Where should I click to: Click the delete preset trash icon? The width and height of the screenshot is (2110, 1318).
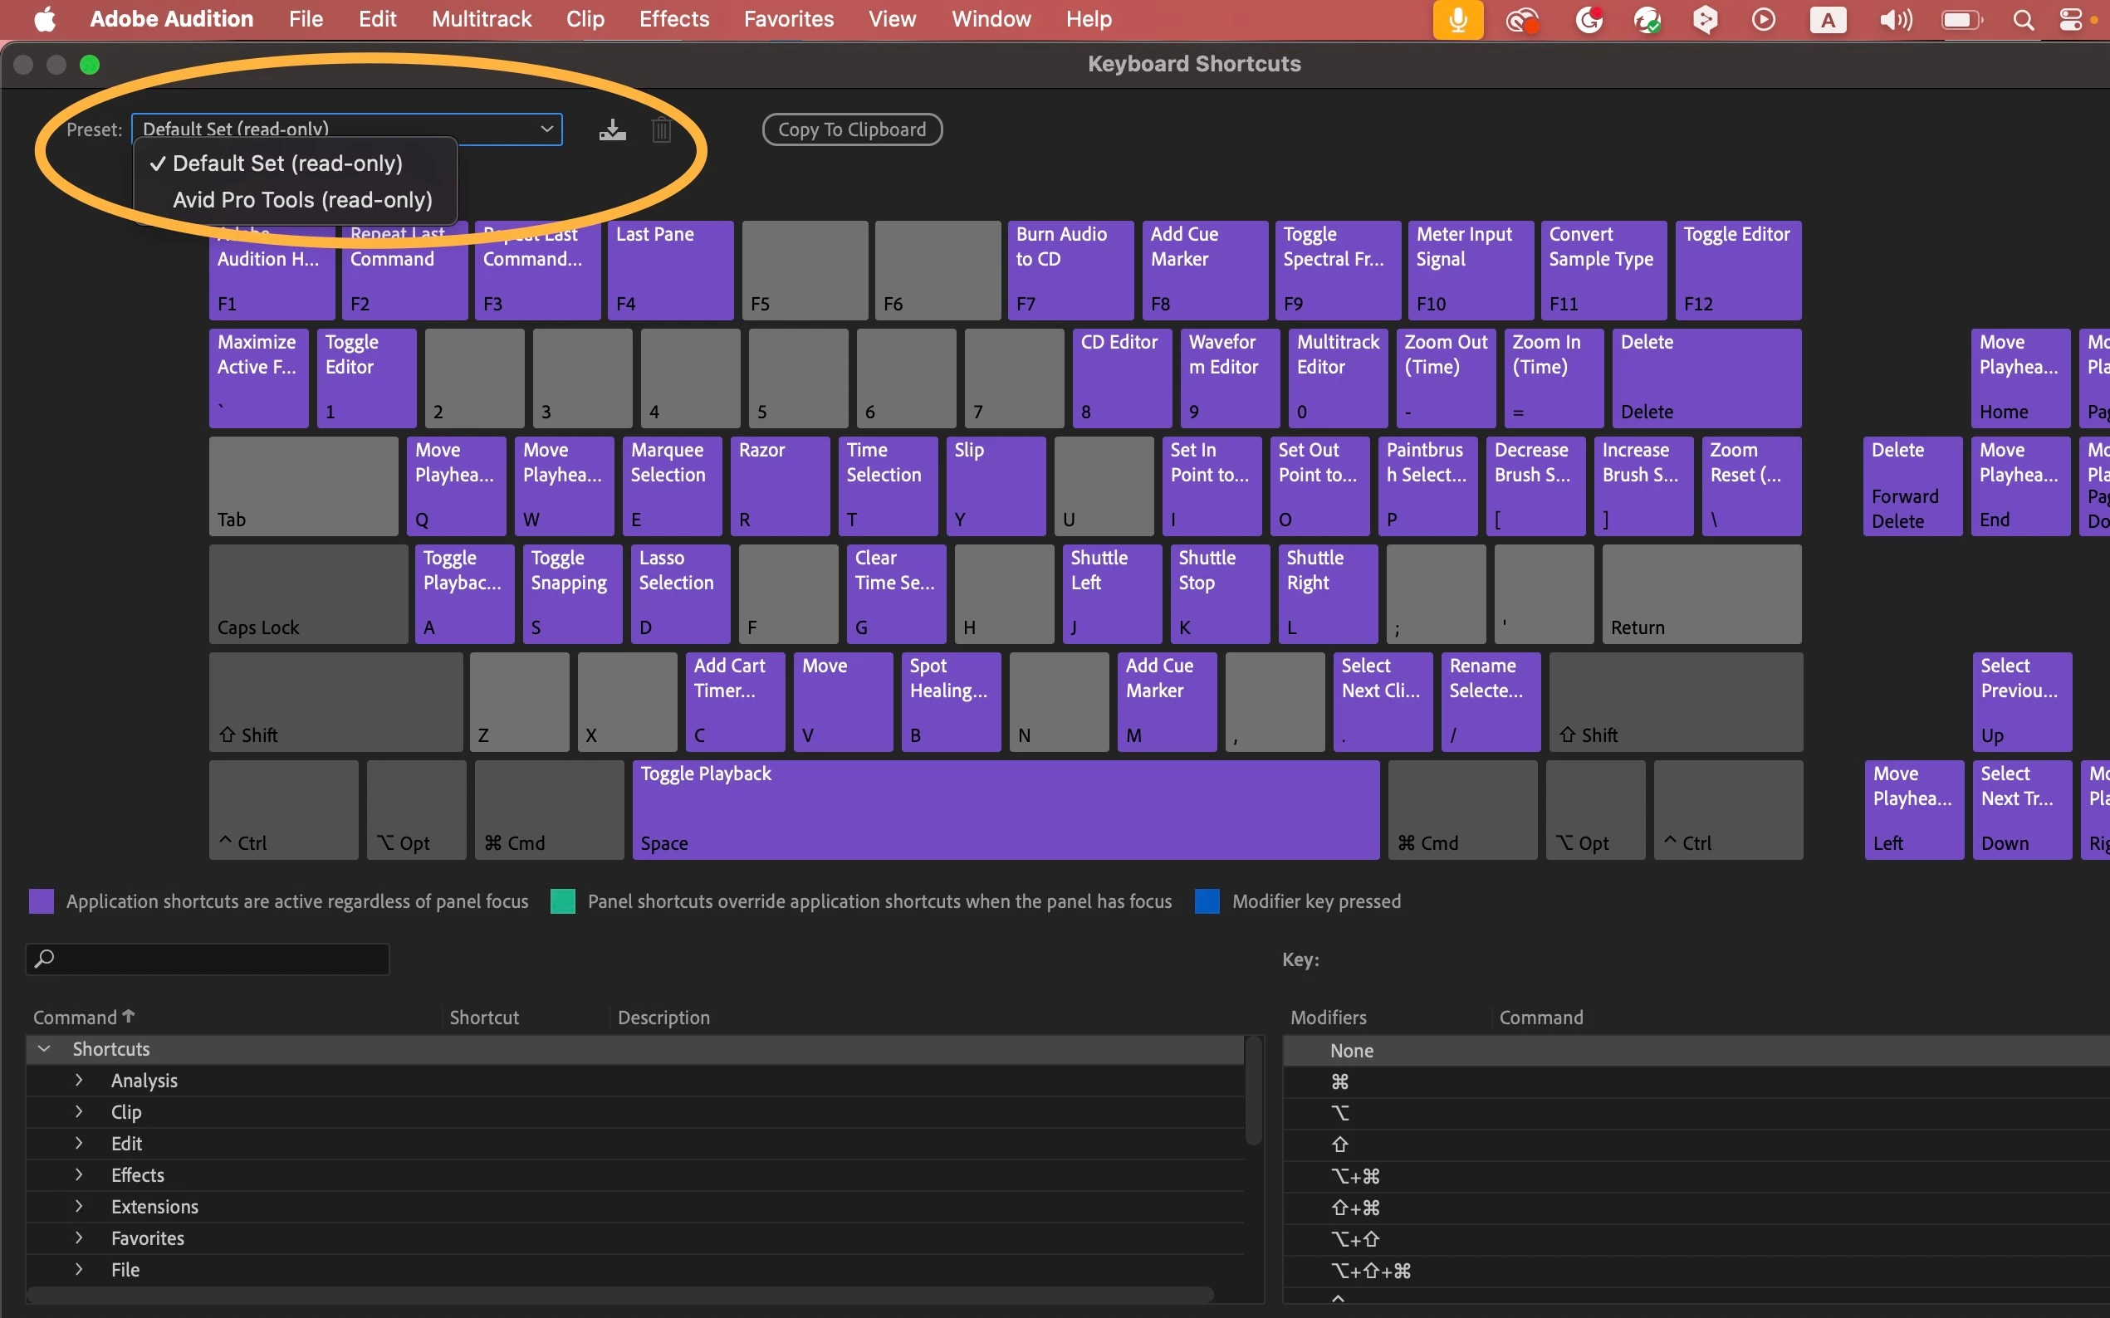pos(661,129)
